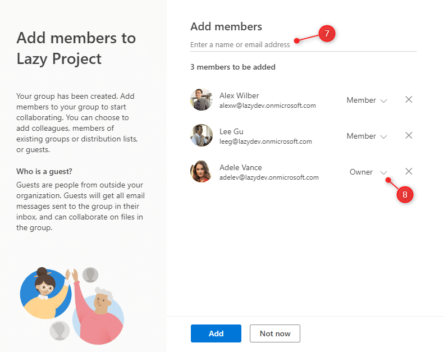The image size is (444, 352).
Task: Select Alex Wilber's profile photo
Action: [202, 99]
